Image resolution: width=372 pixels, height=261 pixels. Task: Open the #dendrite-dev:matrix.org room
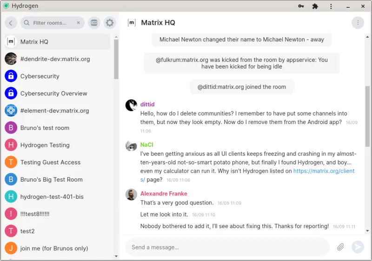pyautogui.click(x=55, y=59)
